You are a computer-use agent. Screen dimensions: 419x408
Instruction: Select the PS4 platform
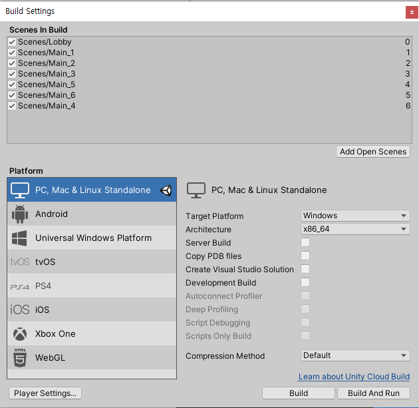click(x=92, y=286)
